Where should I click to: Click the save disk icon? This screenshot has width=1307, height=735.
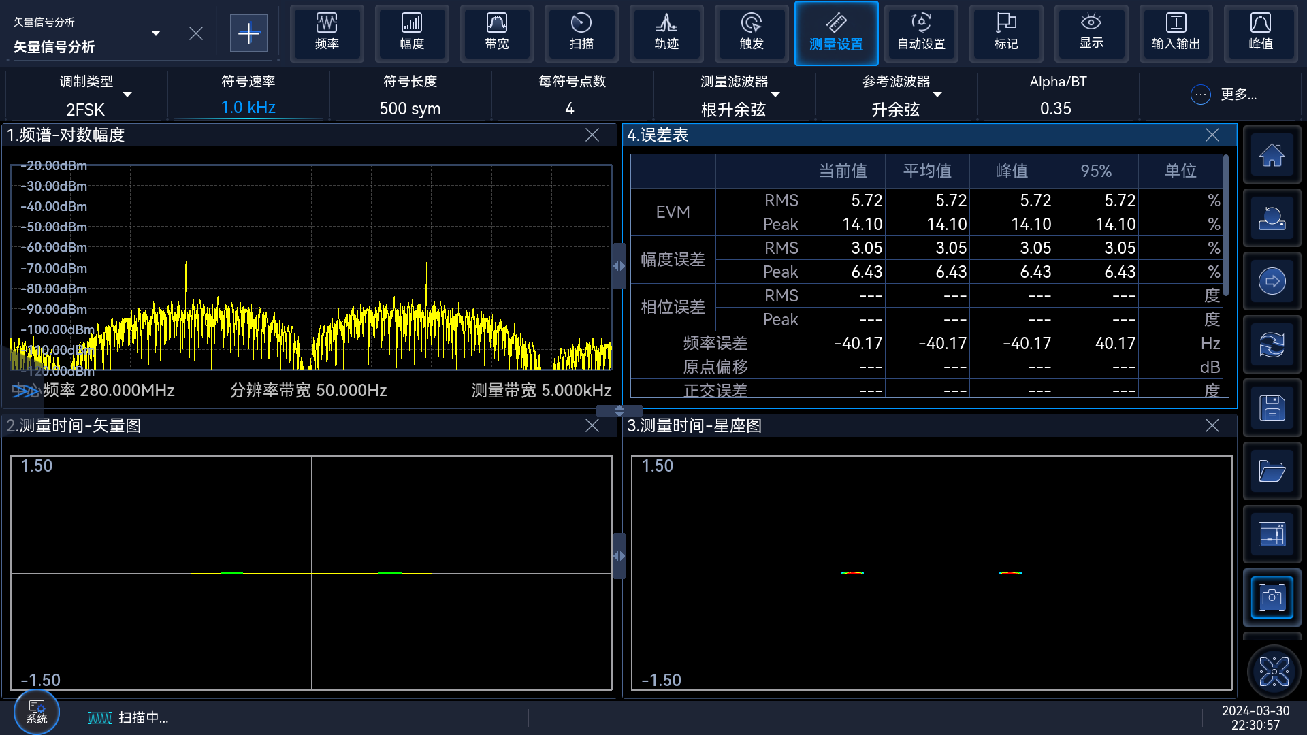tap(1272, 408)
